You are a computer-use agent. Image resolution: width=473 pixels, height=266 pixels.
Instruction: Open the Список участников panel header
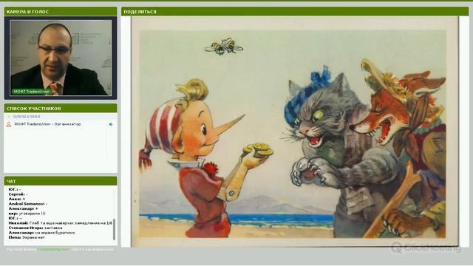(x=61, y=109)
